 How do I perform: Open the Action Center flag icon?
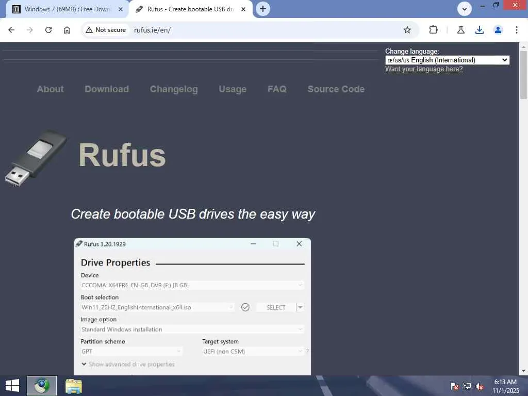coord(454,386)
